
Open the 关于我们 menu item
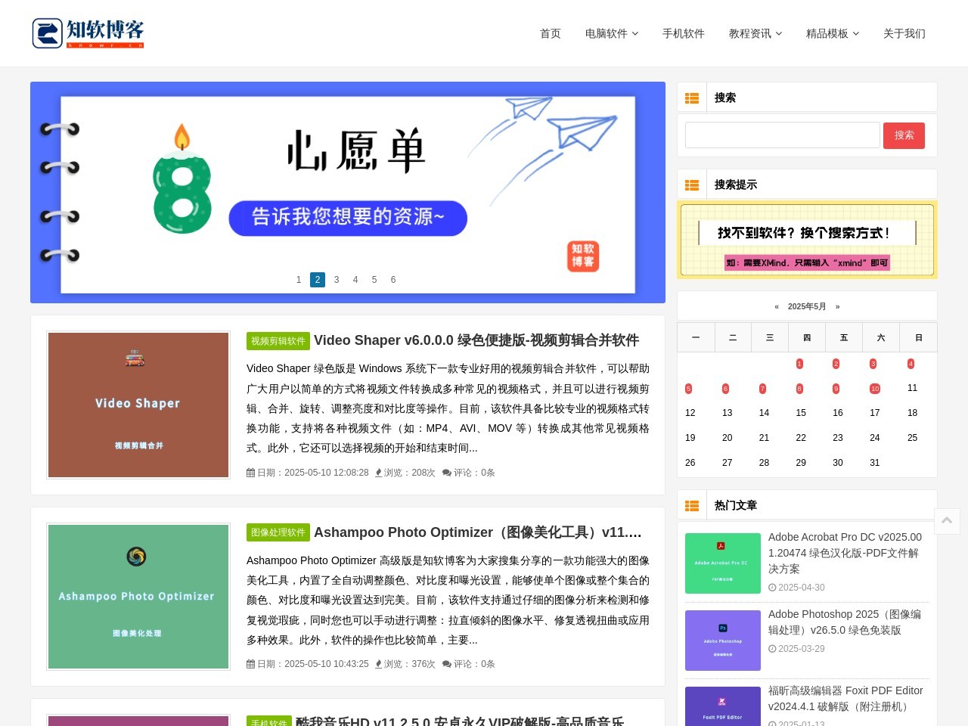[904, 33]
